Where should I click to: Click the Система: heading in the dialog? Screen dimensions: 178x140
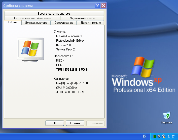coord(60,32)
